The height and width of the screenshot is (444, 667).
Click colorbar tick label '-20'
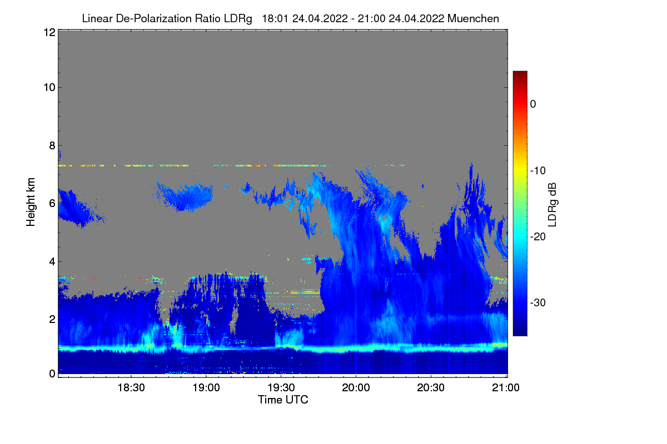point(538,236)
